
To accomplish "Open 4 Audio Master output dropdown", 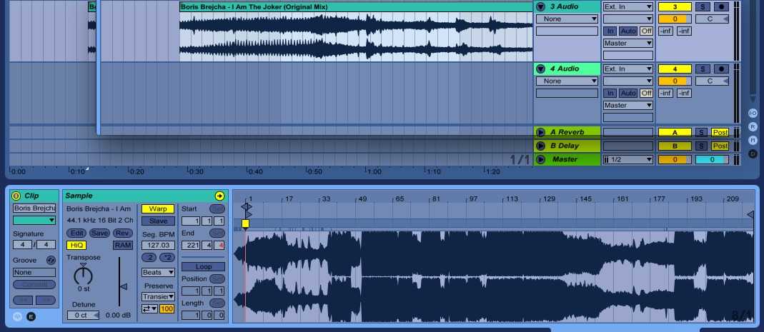I will click(628, 105).
